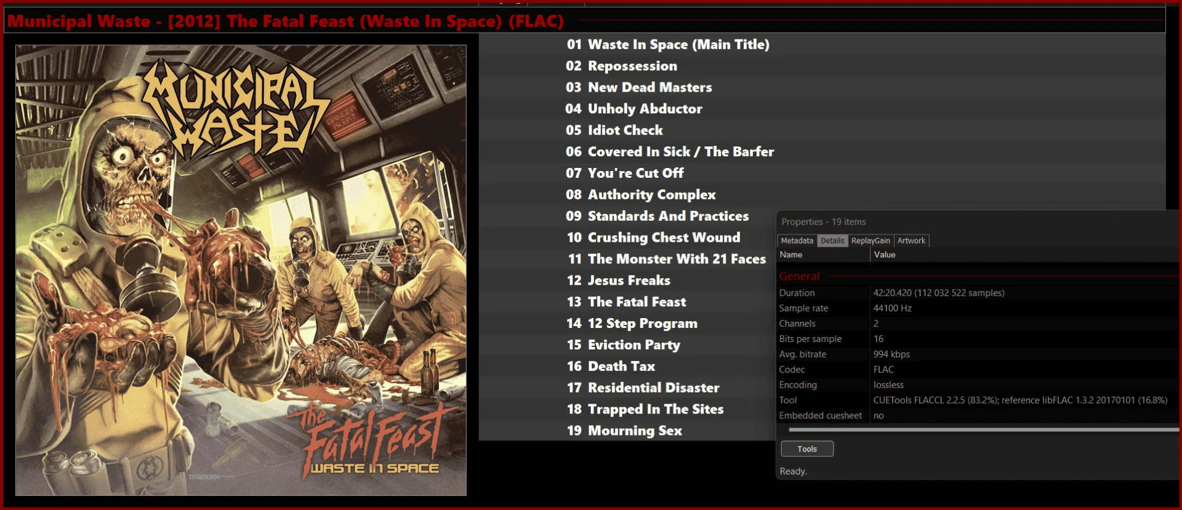Click the Sample rate value 44100 Hz
1182x510 pixels.
[893, 308]
